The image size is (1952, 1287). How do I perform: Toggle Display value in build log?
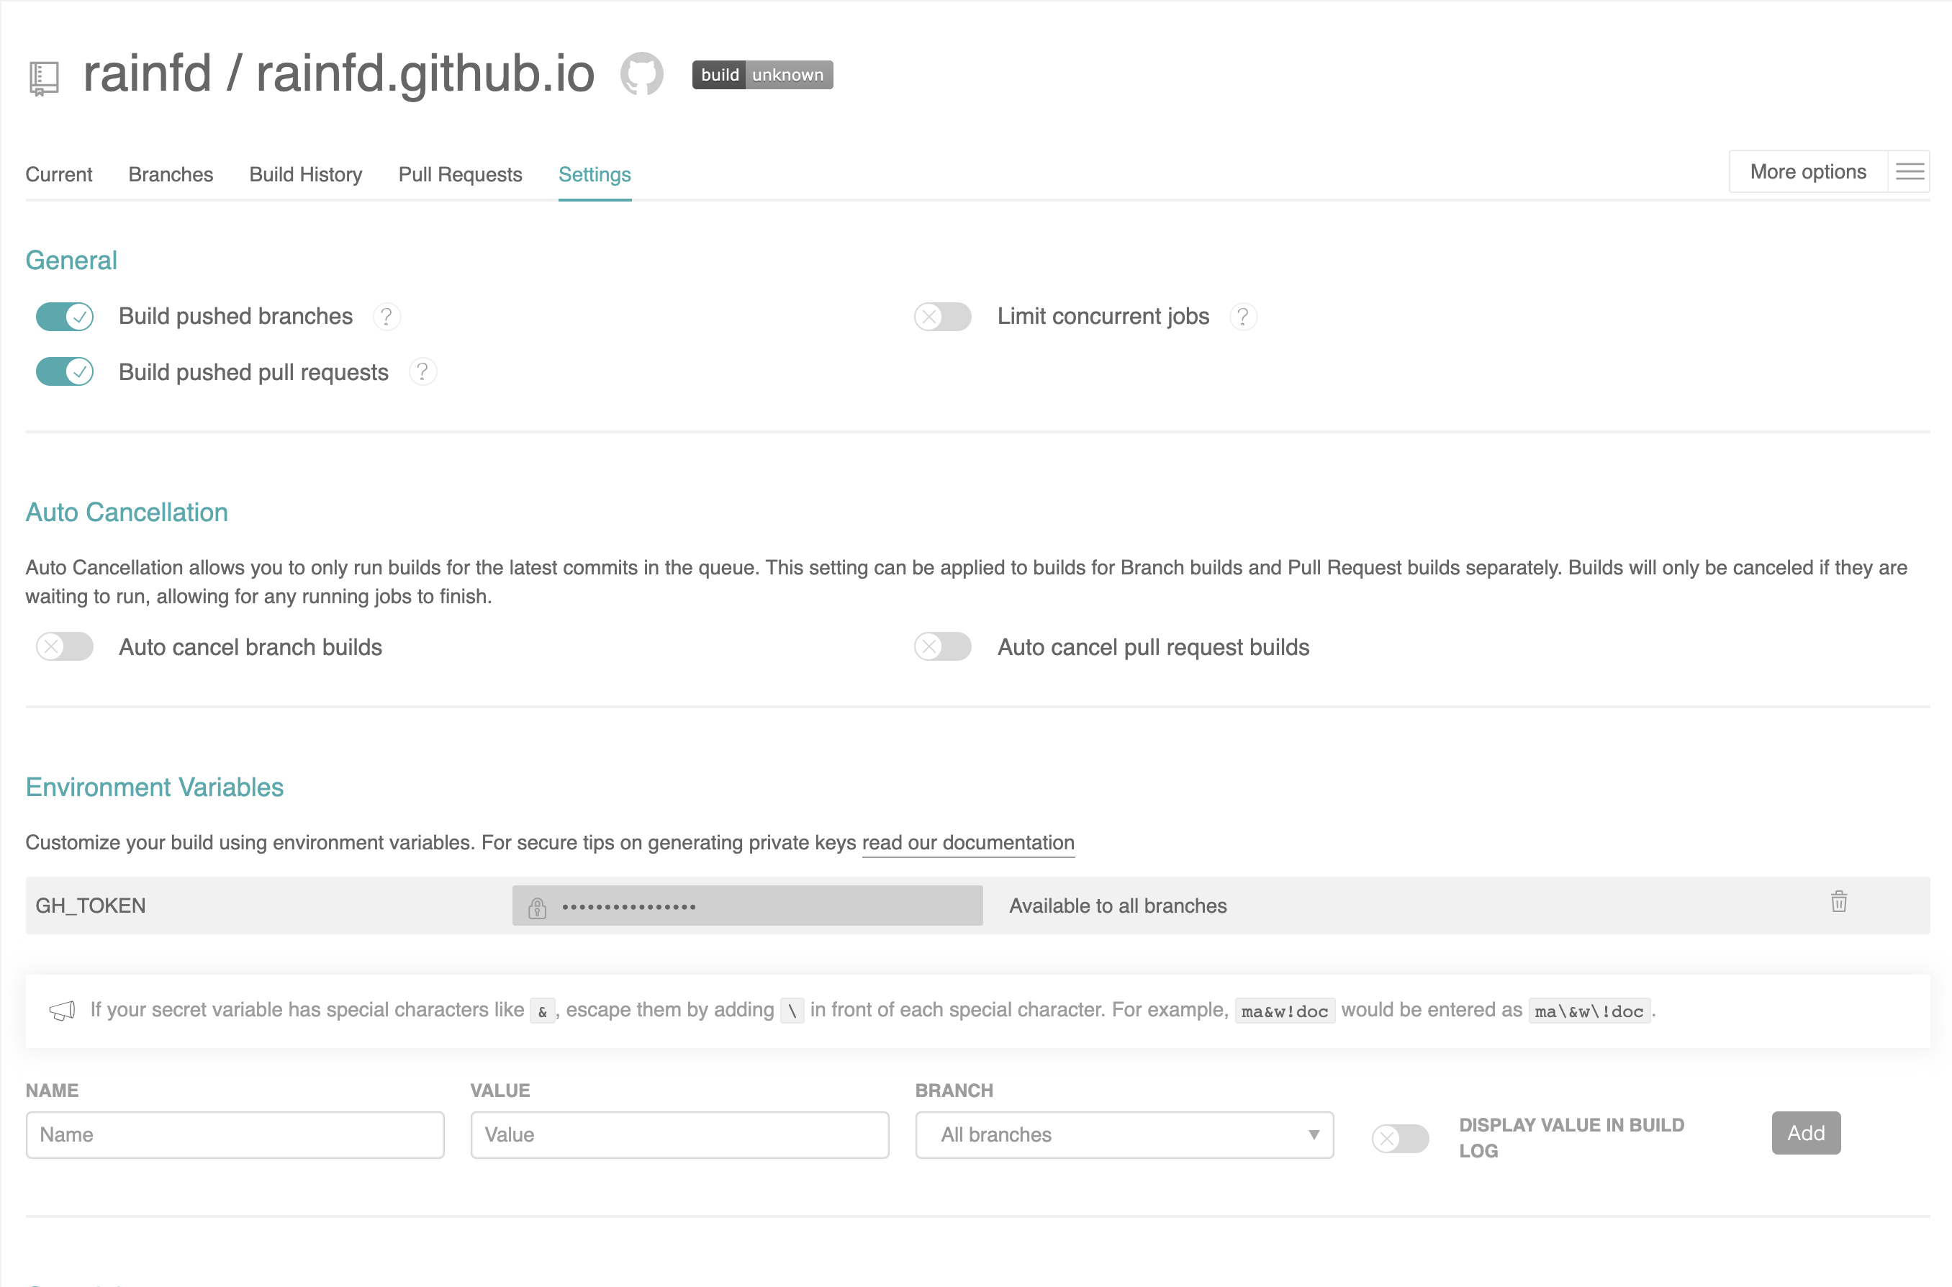tap(1400, 1139)
